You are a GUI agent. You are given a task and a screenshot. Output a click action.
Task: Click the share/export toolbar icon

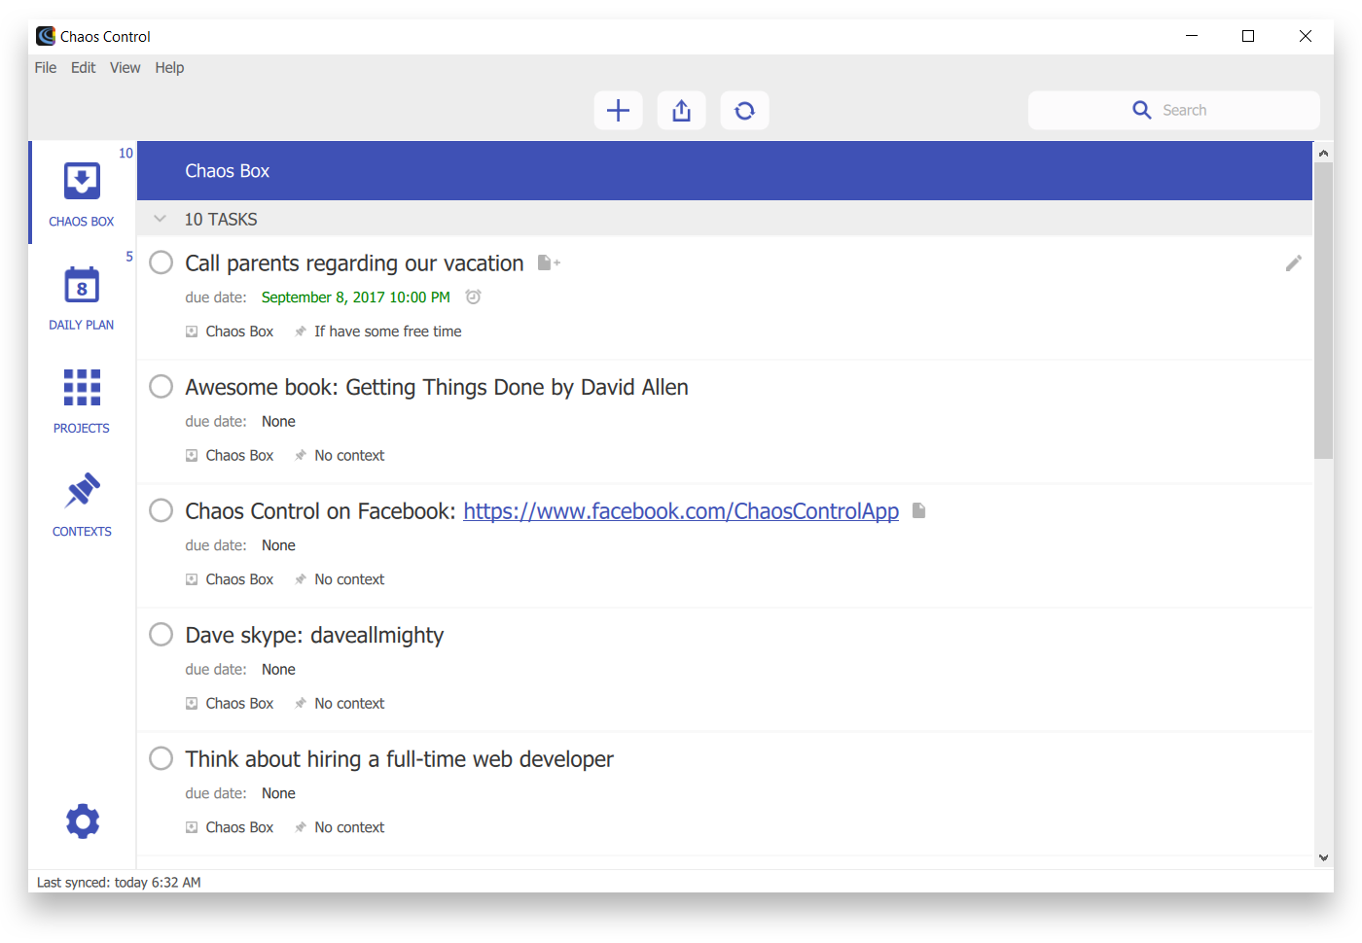click(681, 111)
